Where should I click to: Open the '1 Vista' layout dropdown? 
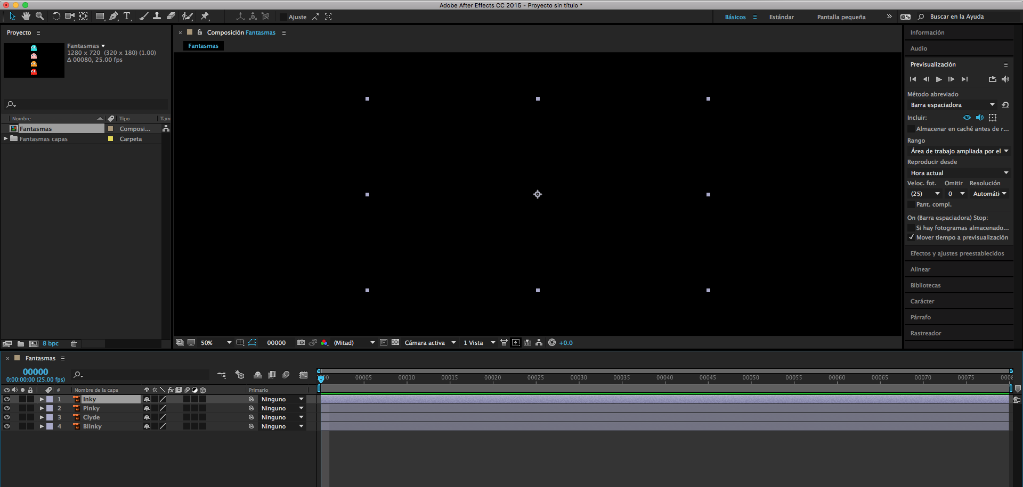click(x=479, y=343)
